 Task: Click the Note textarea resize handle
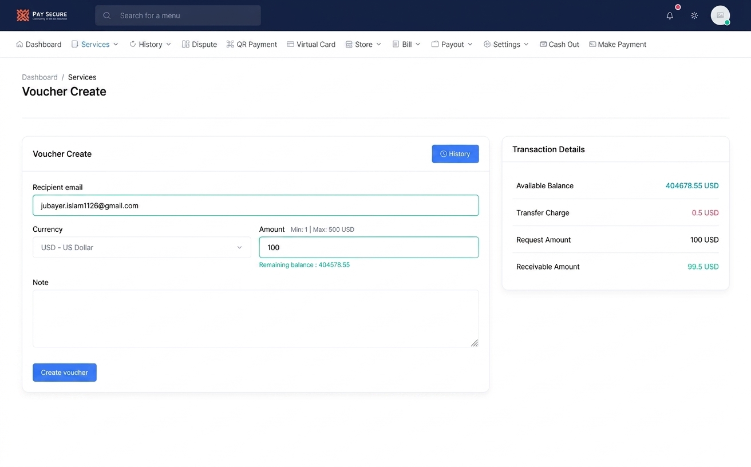coord(475,343)
